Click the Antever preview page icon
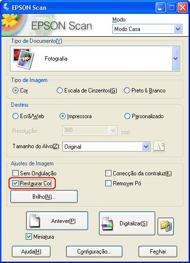The height and width of the screenshot is (263, 190). coord(35,221)
